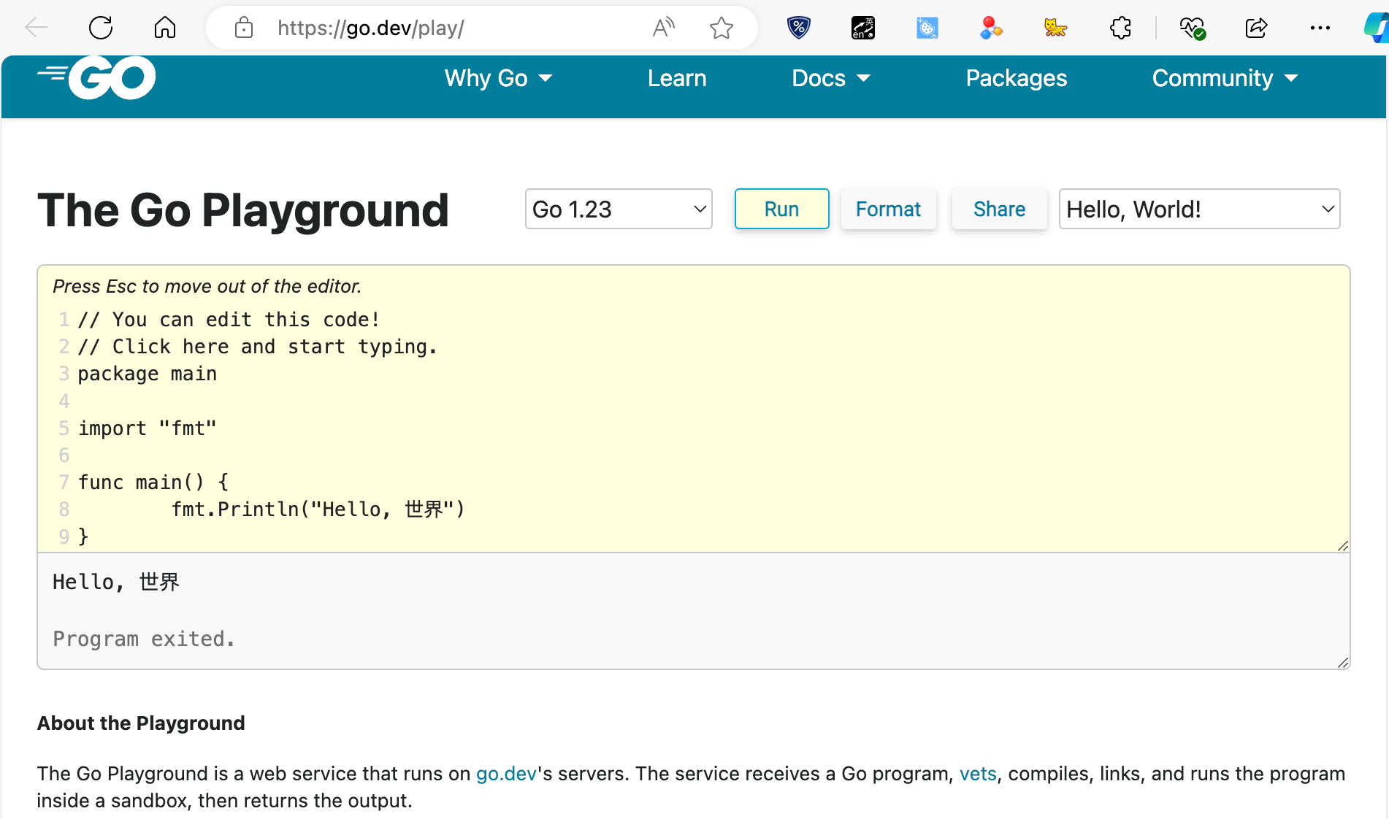Click the browser Share arrow icon
The height and width of the screenshot is (819, 1389).
[x=1256, y=28]
